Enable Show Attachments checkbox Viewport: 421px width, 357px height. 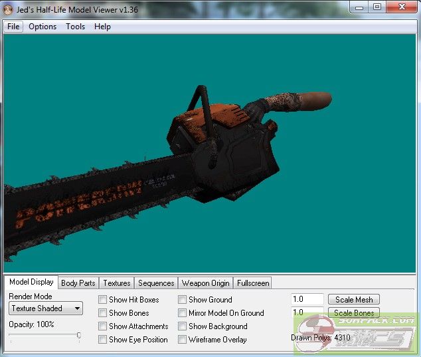[x=102, y=326]
